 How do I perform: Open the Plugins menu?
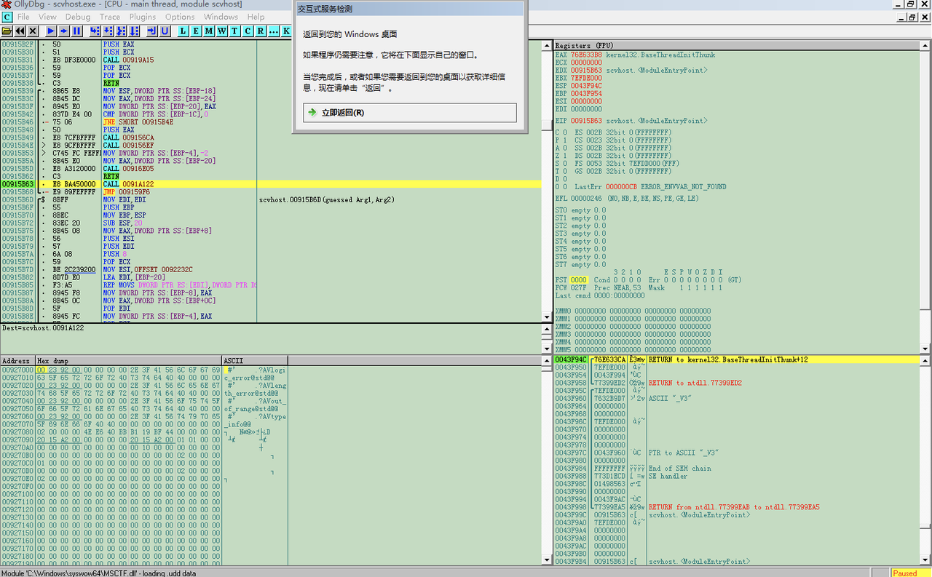[143, 17]
